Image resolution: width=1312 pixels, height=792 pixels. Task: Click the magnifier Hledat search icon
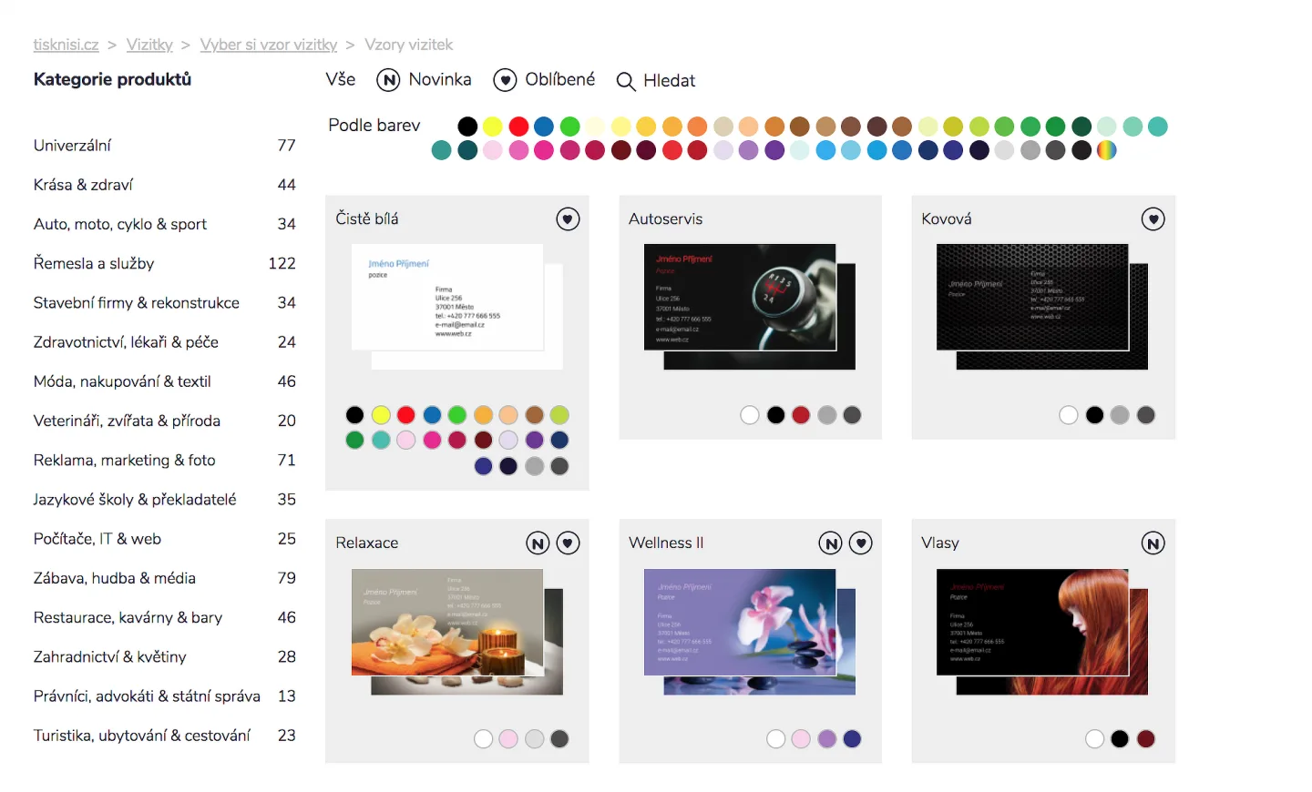(626, 81)
